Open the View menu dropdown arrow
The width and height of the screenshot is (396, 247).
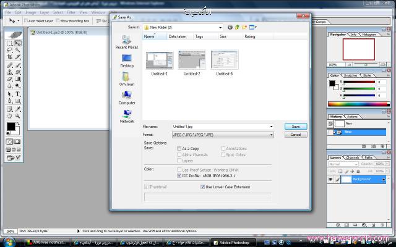click(x=256, y=27)
